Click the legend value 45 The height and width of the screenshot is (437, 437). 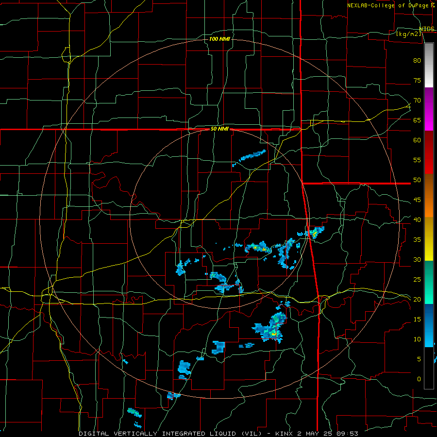[417, 200]
